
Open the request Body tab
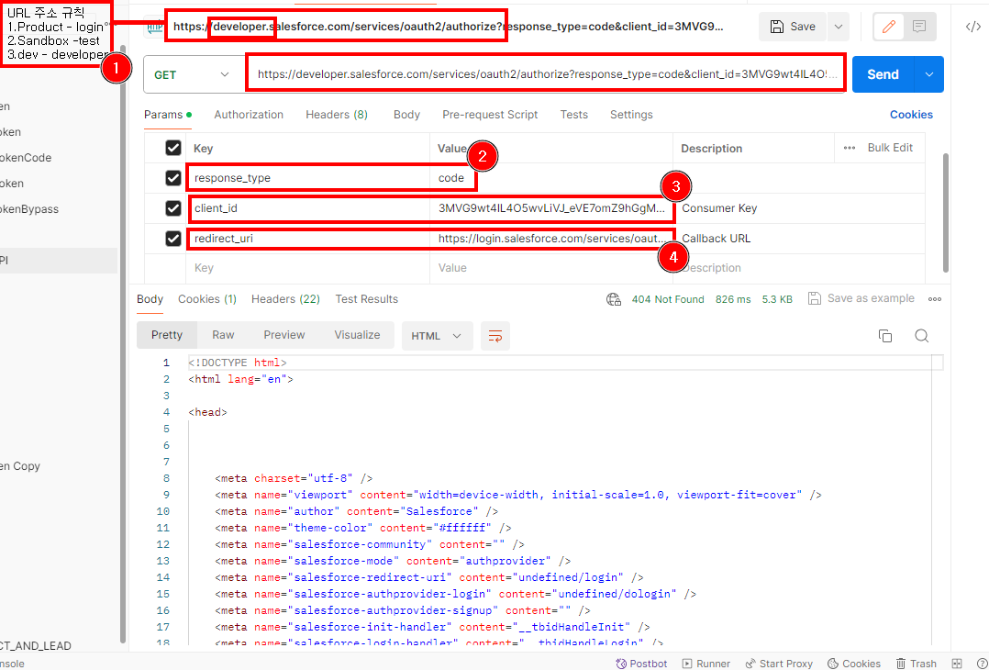coord(406,115)
